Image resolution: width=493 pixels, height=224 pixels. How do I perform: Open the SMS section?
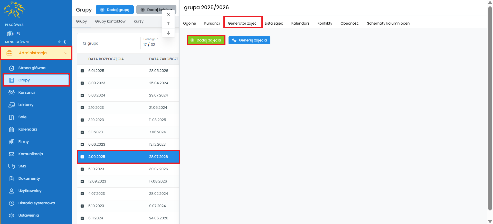coord(22,166)
